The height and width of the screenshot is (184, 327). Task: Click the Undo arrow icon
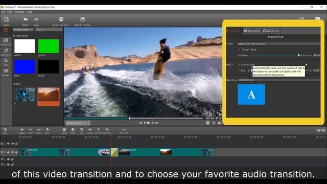[x=26, y=19]
